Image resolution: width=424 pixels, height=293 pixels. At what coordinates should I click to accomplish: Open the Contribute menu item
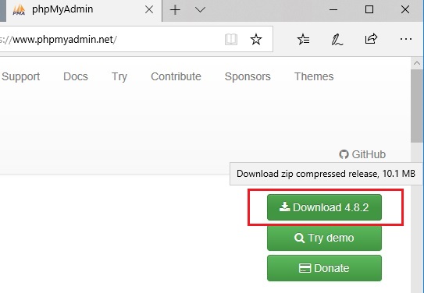(176, 76)
